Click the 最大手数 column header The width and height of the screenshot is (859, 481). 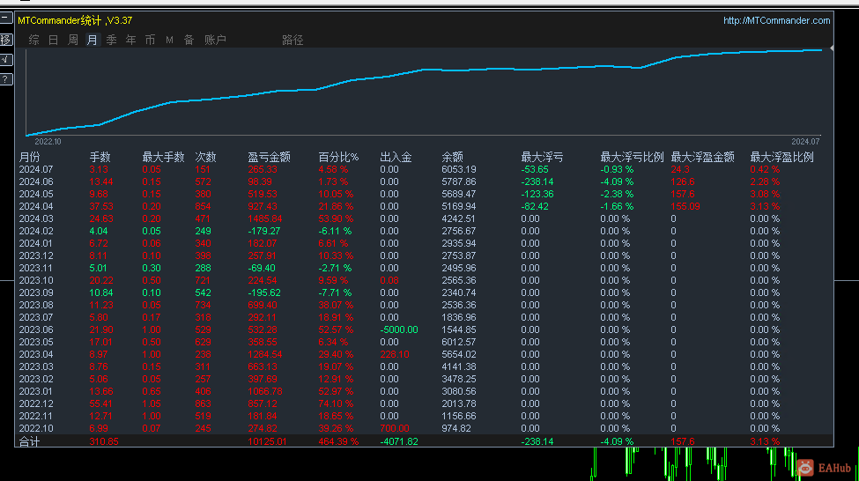coord(163,157)
